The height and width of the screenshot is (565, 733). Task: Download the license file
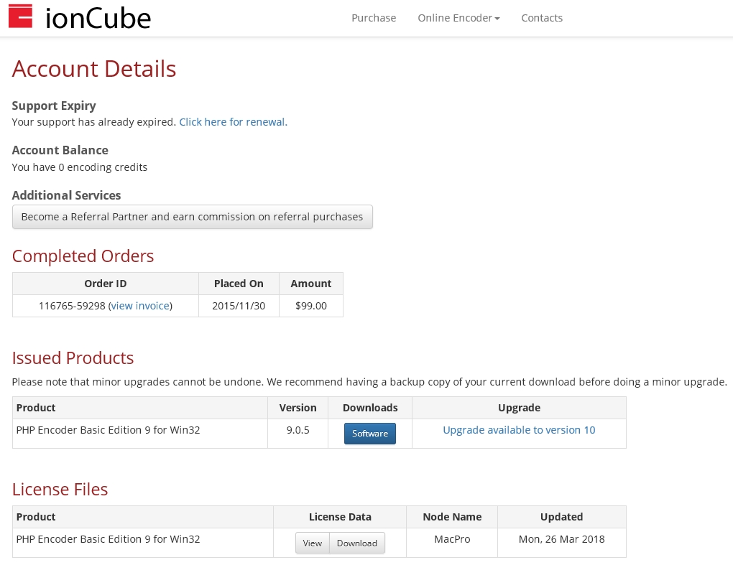tap(357, 543)
